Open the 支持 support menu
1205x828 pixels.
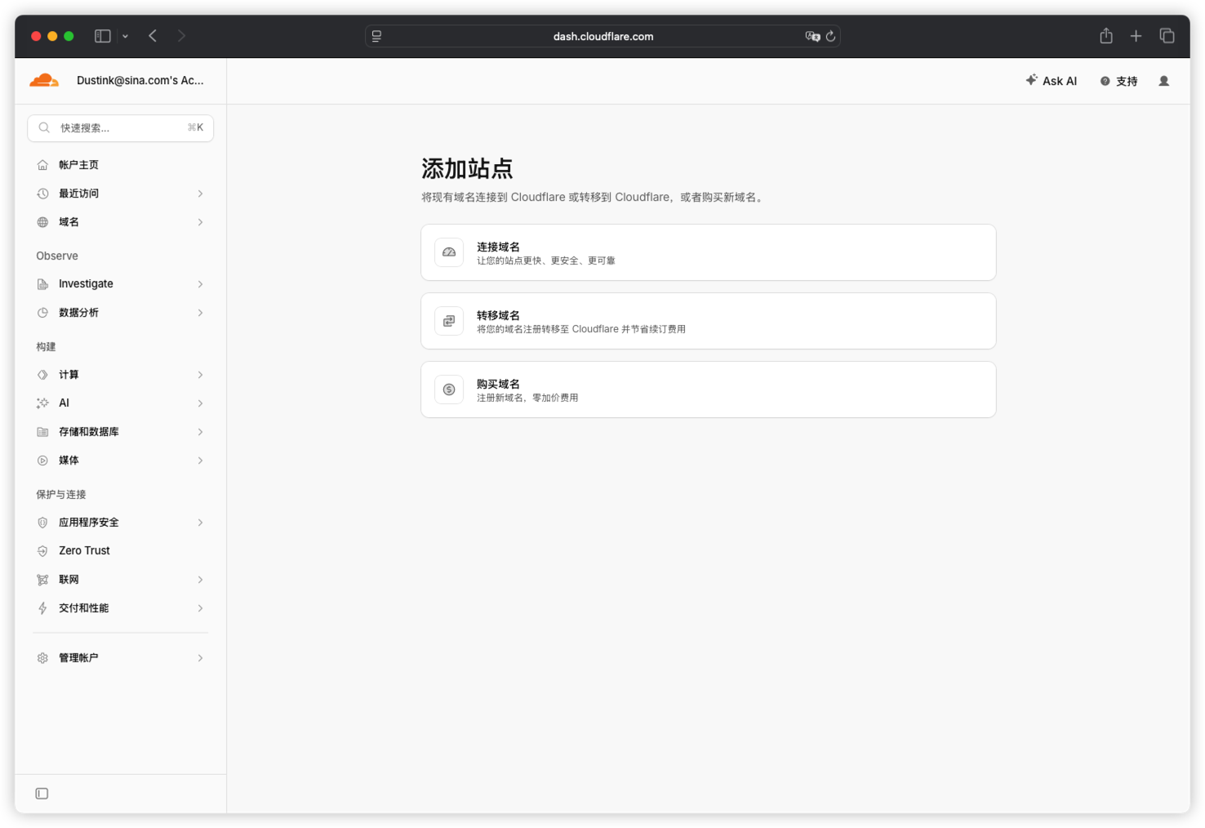click(1118, 81)
